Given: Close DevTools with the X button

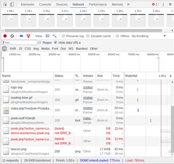Looking at the screenshot, I should tap(170, 4).
